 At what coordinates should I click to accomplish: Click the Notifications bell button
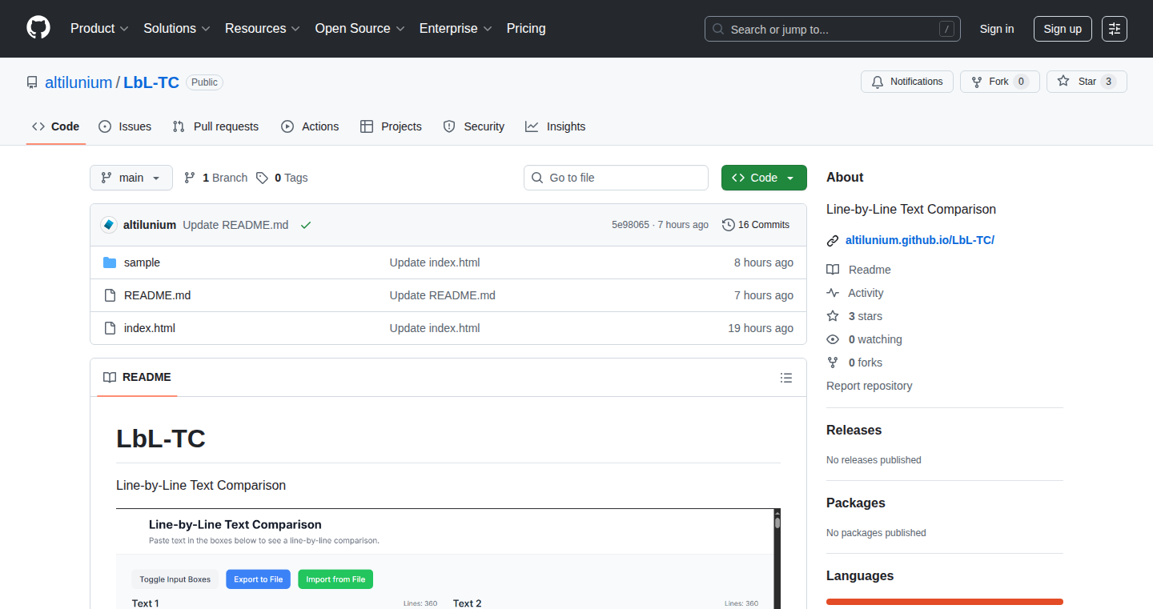pyautogui.click(x=907, y=82)
